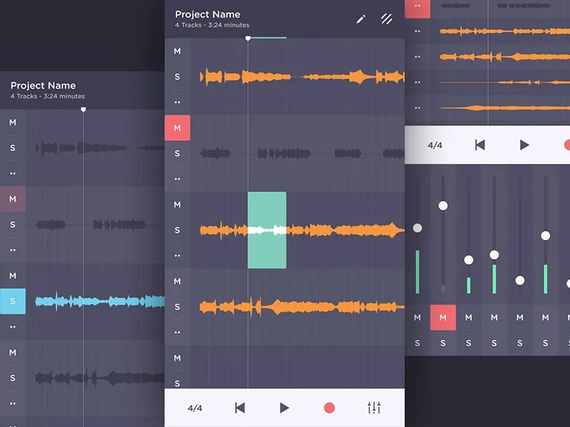This screenshot has height=427, width=570.
Task: Disable the red M mute in the mixer panel
Action: tap(442, 317)
